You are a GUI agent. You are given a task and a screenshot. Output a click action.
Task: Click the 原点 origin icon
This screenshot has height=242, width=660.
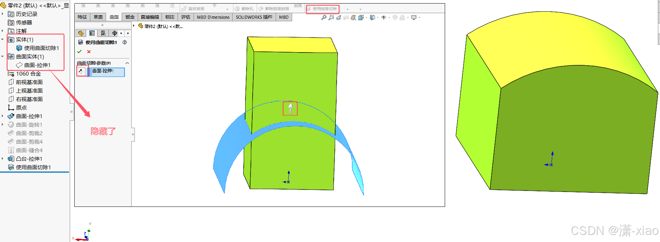pyautogui.click(x=11, y=108)
